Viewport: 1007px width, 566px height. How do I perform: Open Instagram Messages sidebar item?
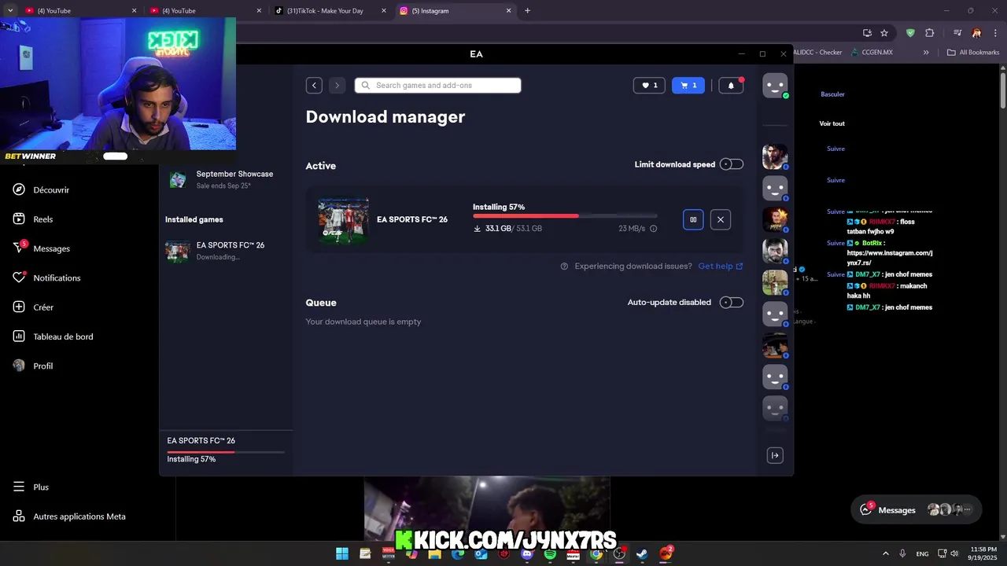[x=42, y=248]
